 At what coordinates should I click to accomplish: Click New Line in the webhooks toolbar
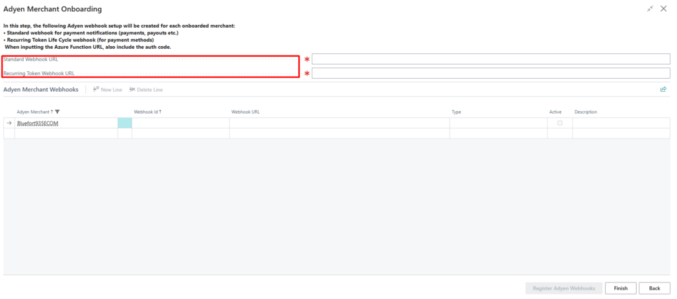pyautogui.click(x=108, y=89)
